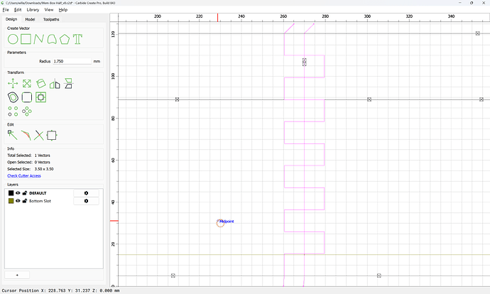
Task: Select the Bottom Slot layer name
Action: [40, 201]
